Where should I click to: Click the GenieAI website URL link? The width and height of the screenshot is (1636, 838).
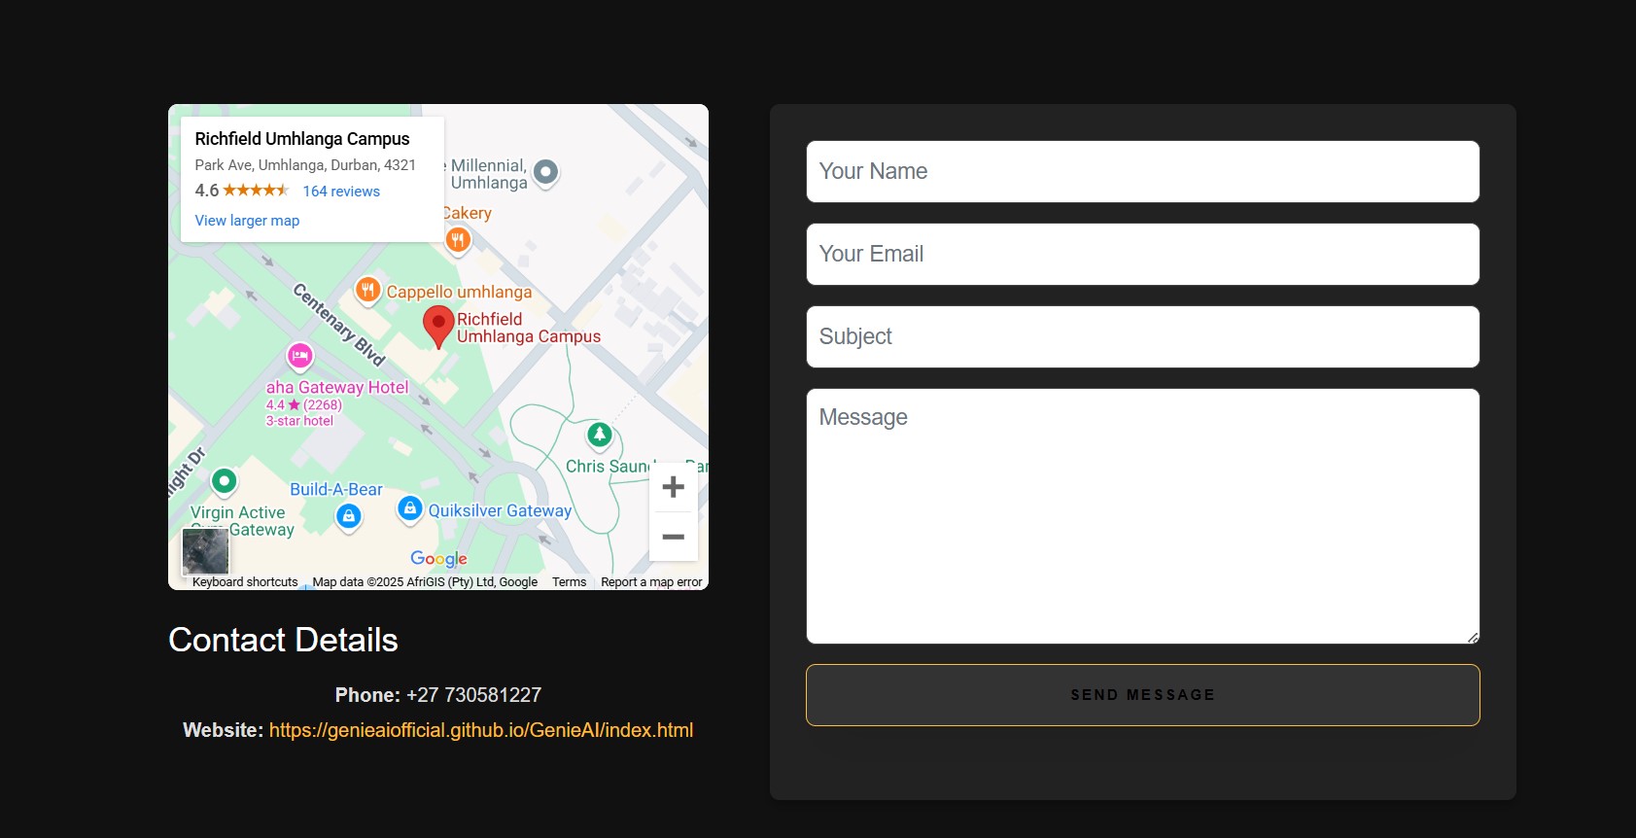480,730
